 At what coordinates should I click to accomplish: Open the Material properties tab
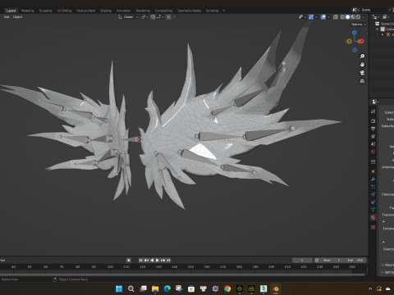click(x=373, y=217)
